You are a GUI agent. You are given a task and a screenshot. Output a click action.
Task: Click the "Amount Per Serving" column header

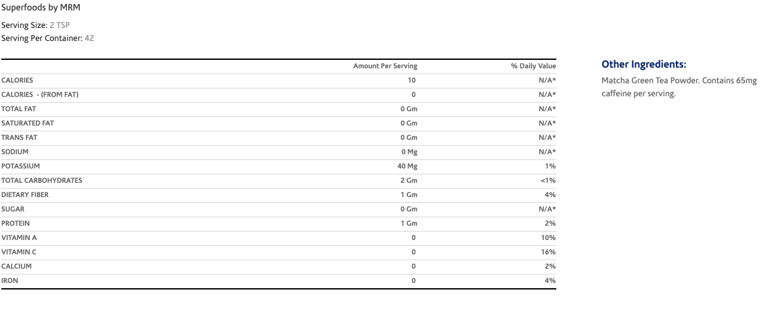(x=385, y=66)
